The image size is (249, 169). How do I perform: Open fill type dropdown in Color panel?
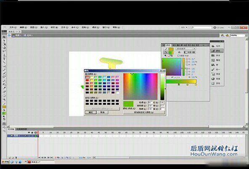point(185,49)
